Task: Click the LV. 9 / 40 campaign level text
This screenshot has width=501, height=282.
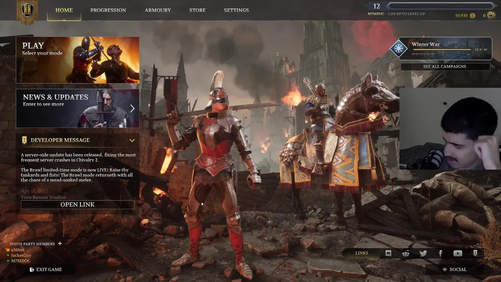Action: (481, 50)
